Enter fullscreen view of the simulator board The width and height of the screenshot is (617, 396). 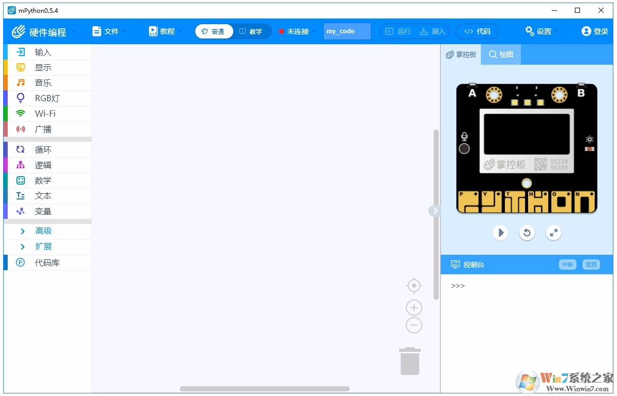[x=553, y=233]
